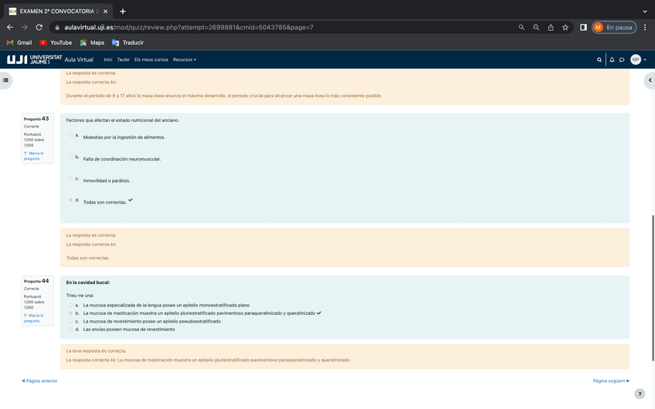Screen dimensions: 655x409
Task: Open the MP user profile menu
Action: (637, 59)
